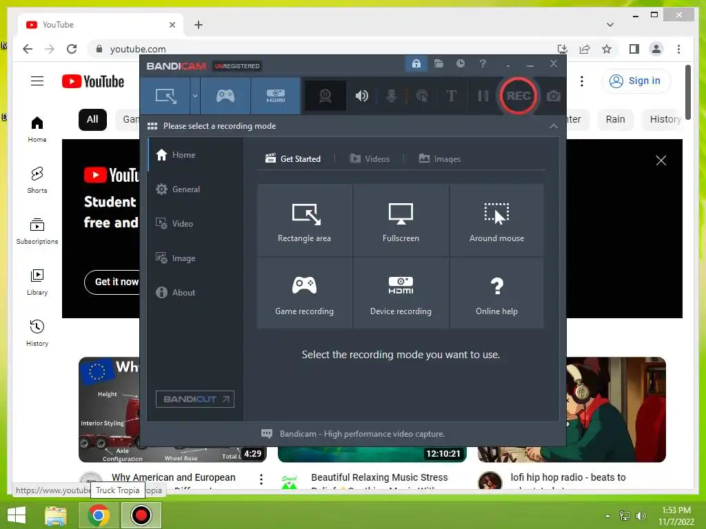Image resolution: width=706 pixels, height=529 pixels.
Task: Open Image settings in Bandicam sidebar
Action: click(x=194, y=258)
